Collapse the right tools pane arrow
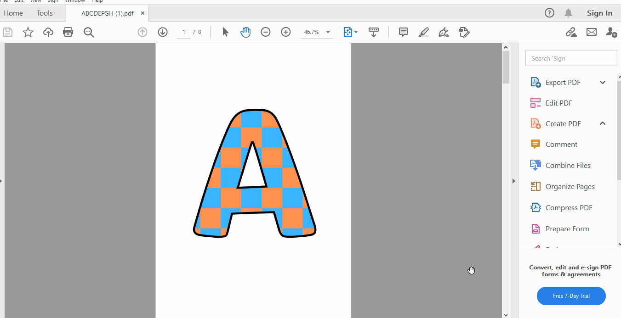 point(514,181)
